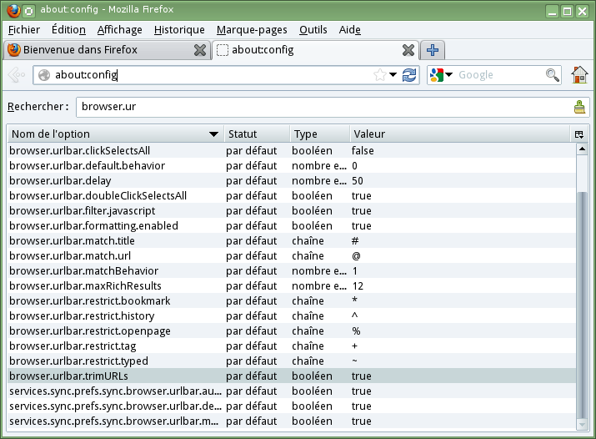The image size is (596, 439).
Task: Open the Édition menu
Action: tap(68, 30)
